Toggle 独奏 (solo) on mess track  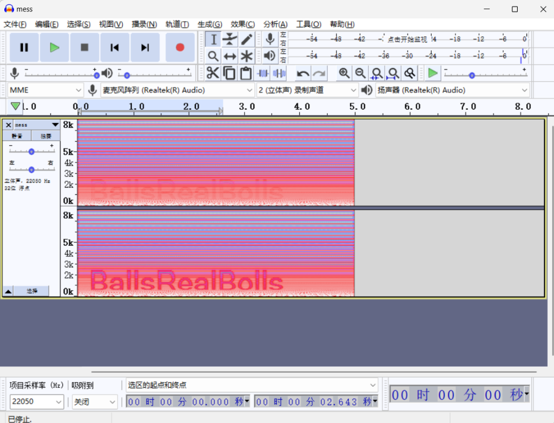(45, 136)
